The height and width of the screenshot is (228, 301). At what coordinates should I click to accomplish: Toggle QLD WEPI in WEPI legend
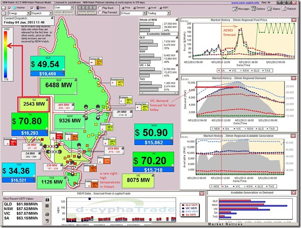point(189,205)
